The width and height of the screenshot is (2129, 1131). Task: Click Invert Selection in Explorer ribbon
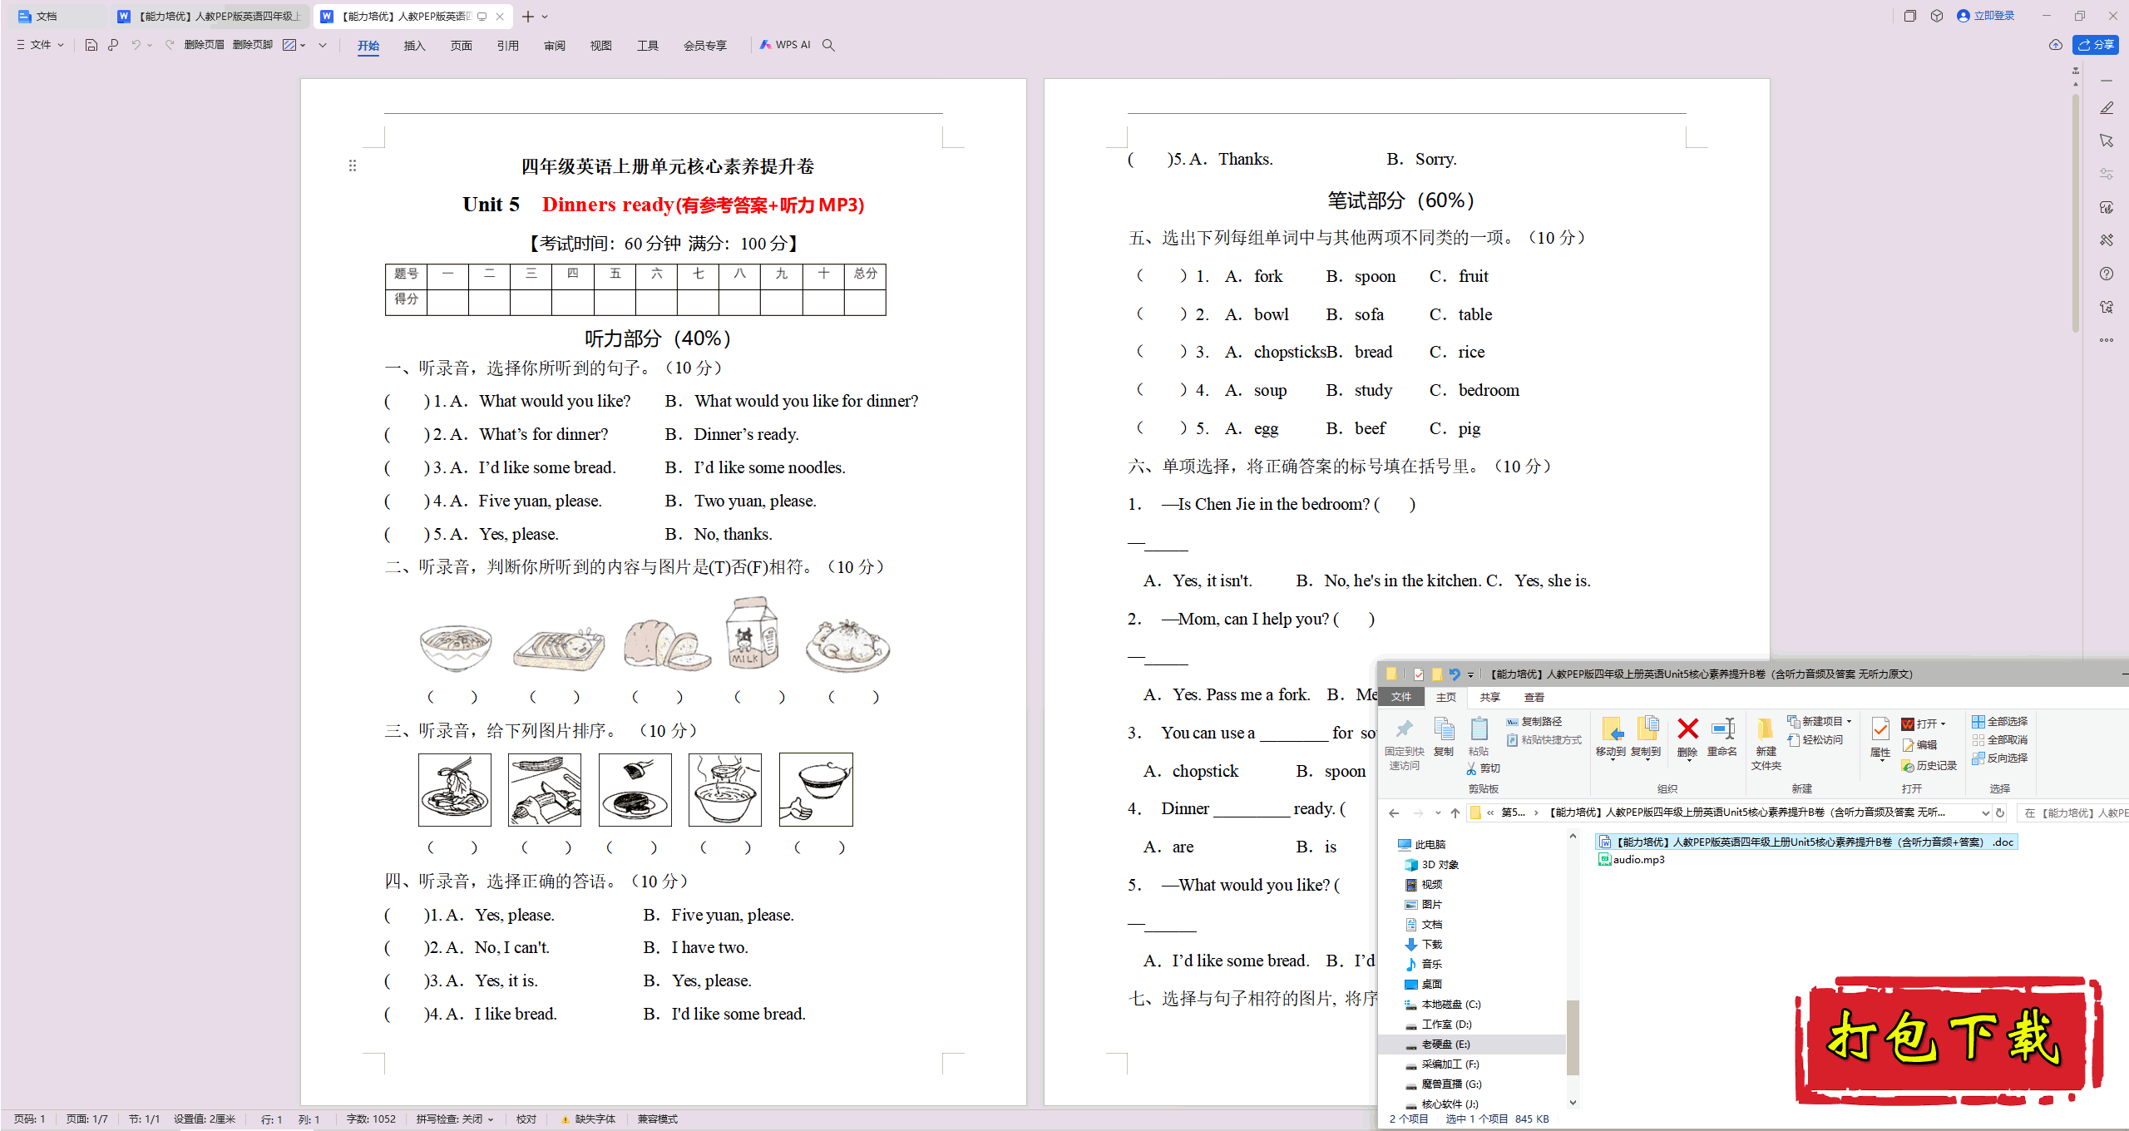[2000, 758]
